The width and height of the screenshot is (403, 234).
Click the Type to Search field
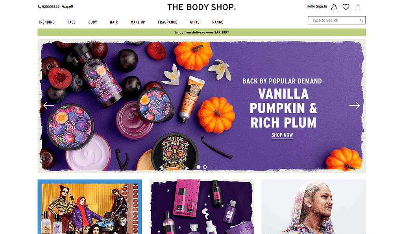[337, 20]
